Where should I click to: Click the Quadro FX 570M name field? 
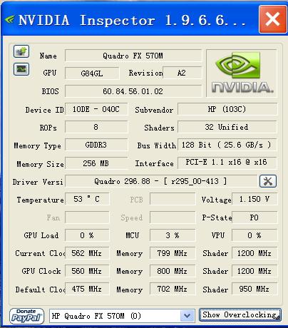coord(133,56)
